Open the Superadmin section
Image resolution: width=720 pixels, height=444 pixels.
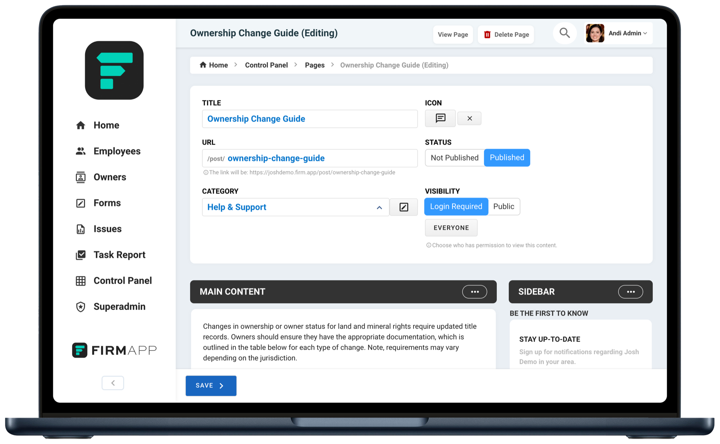coord(120,306)
